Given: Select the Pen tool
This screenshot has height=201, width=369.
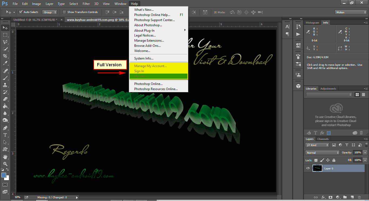Looking at the screenshot, I should pyautogui.click(x=5, y=128).
